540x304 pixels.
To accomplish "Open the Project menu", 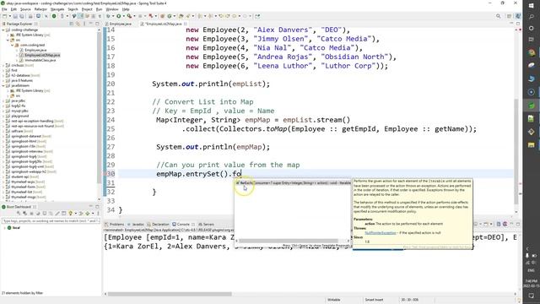I will pos(87,9).
